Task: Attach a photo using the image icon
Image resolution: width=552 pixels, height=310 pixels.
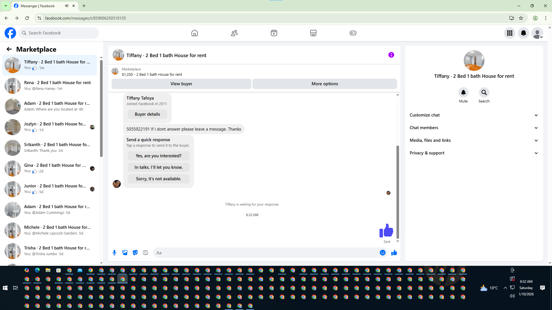Action: [x=125, y=253]
